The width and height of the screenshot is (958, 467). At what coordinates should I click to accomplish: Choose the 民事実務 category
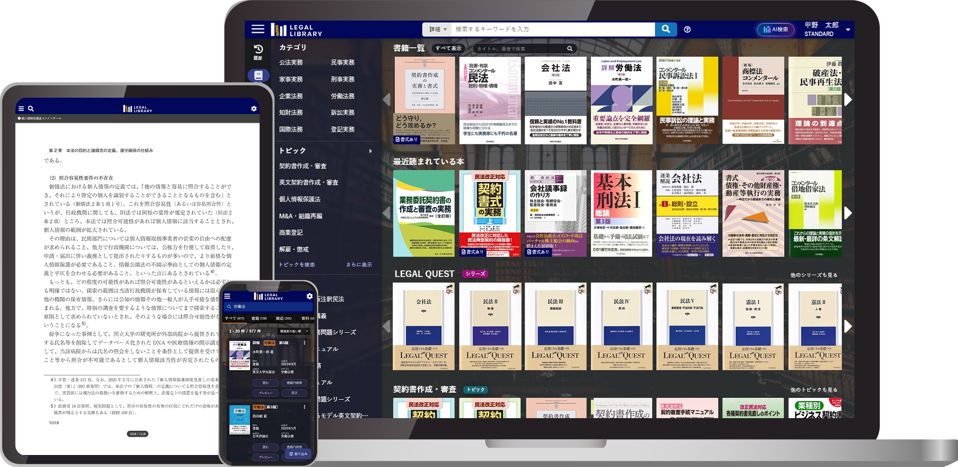[343, 63]
